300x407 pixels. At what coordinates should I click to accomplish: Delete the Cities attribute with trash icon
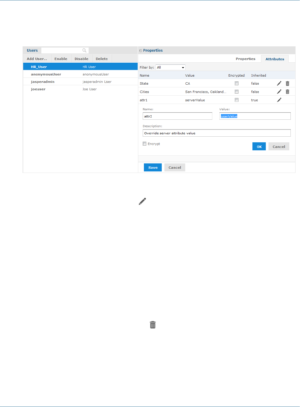(288, 92)
